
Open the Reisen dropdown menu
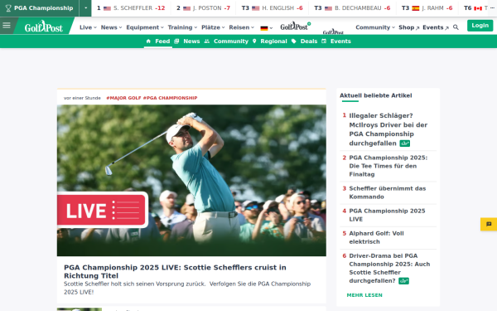242,27
